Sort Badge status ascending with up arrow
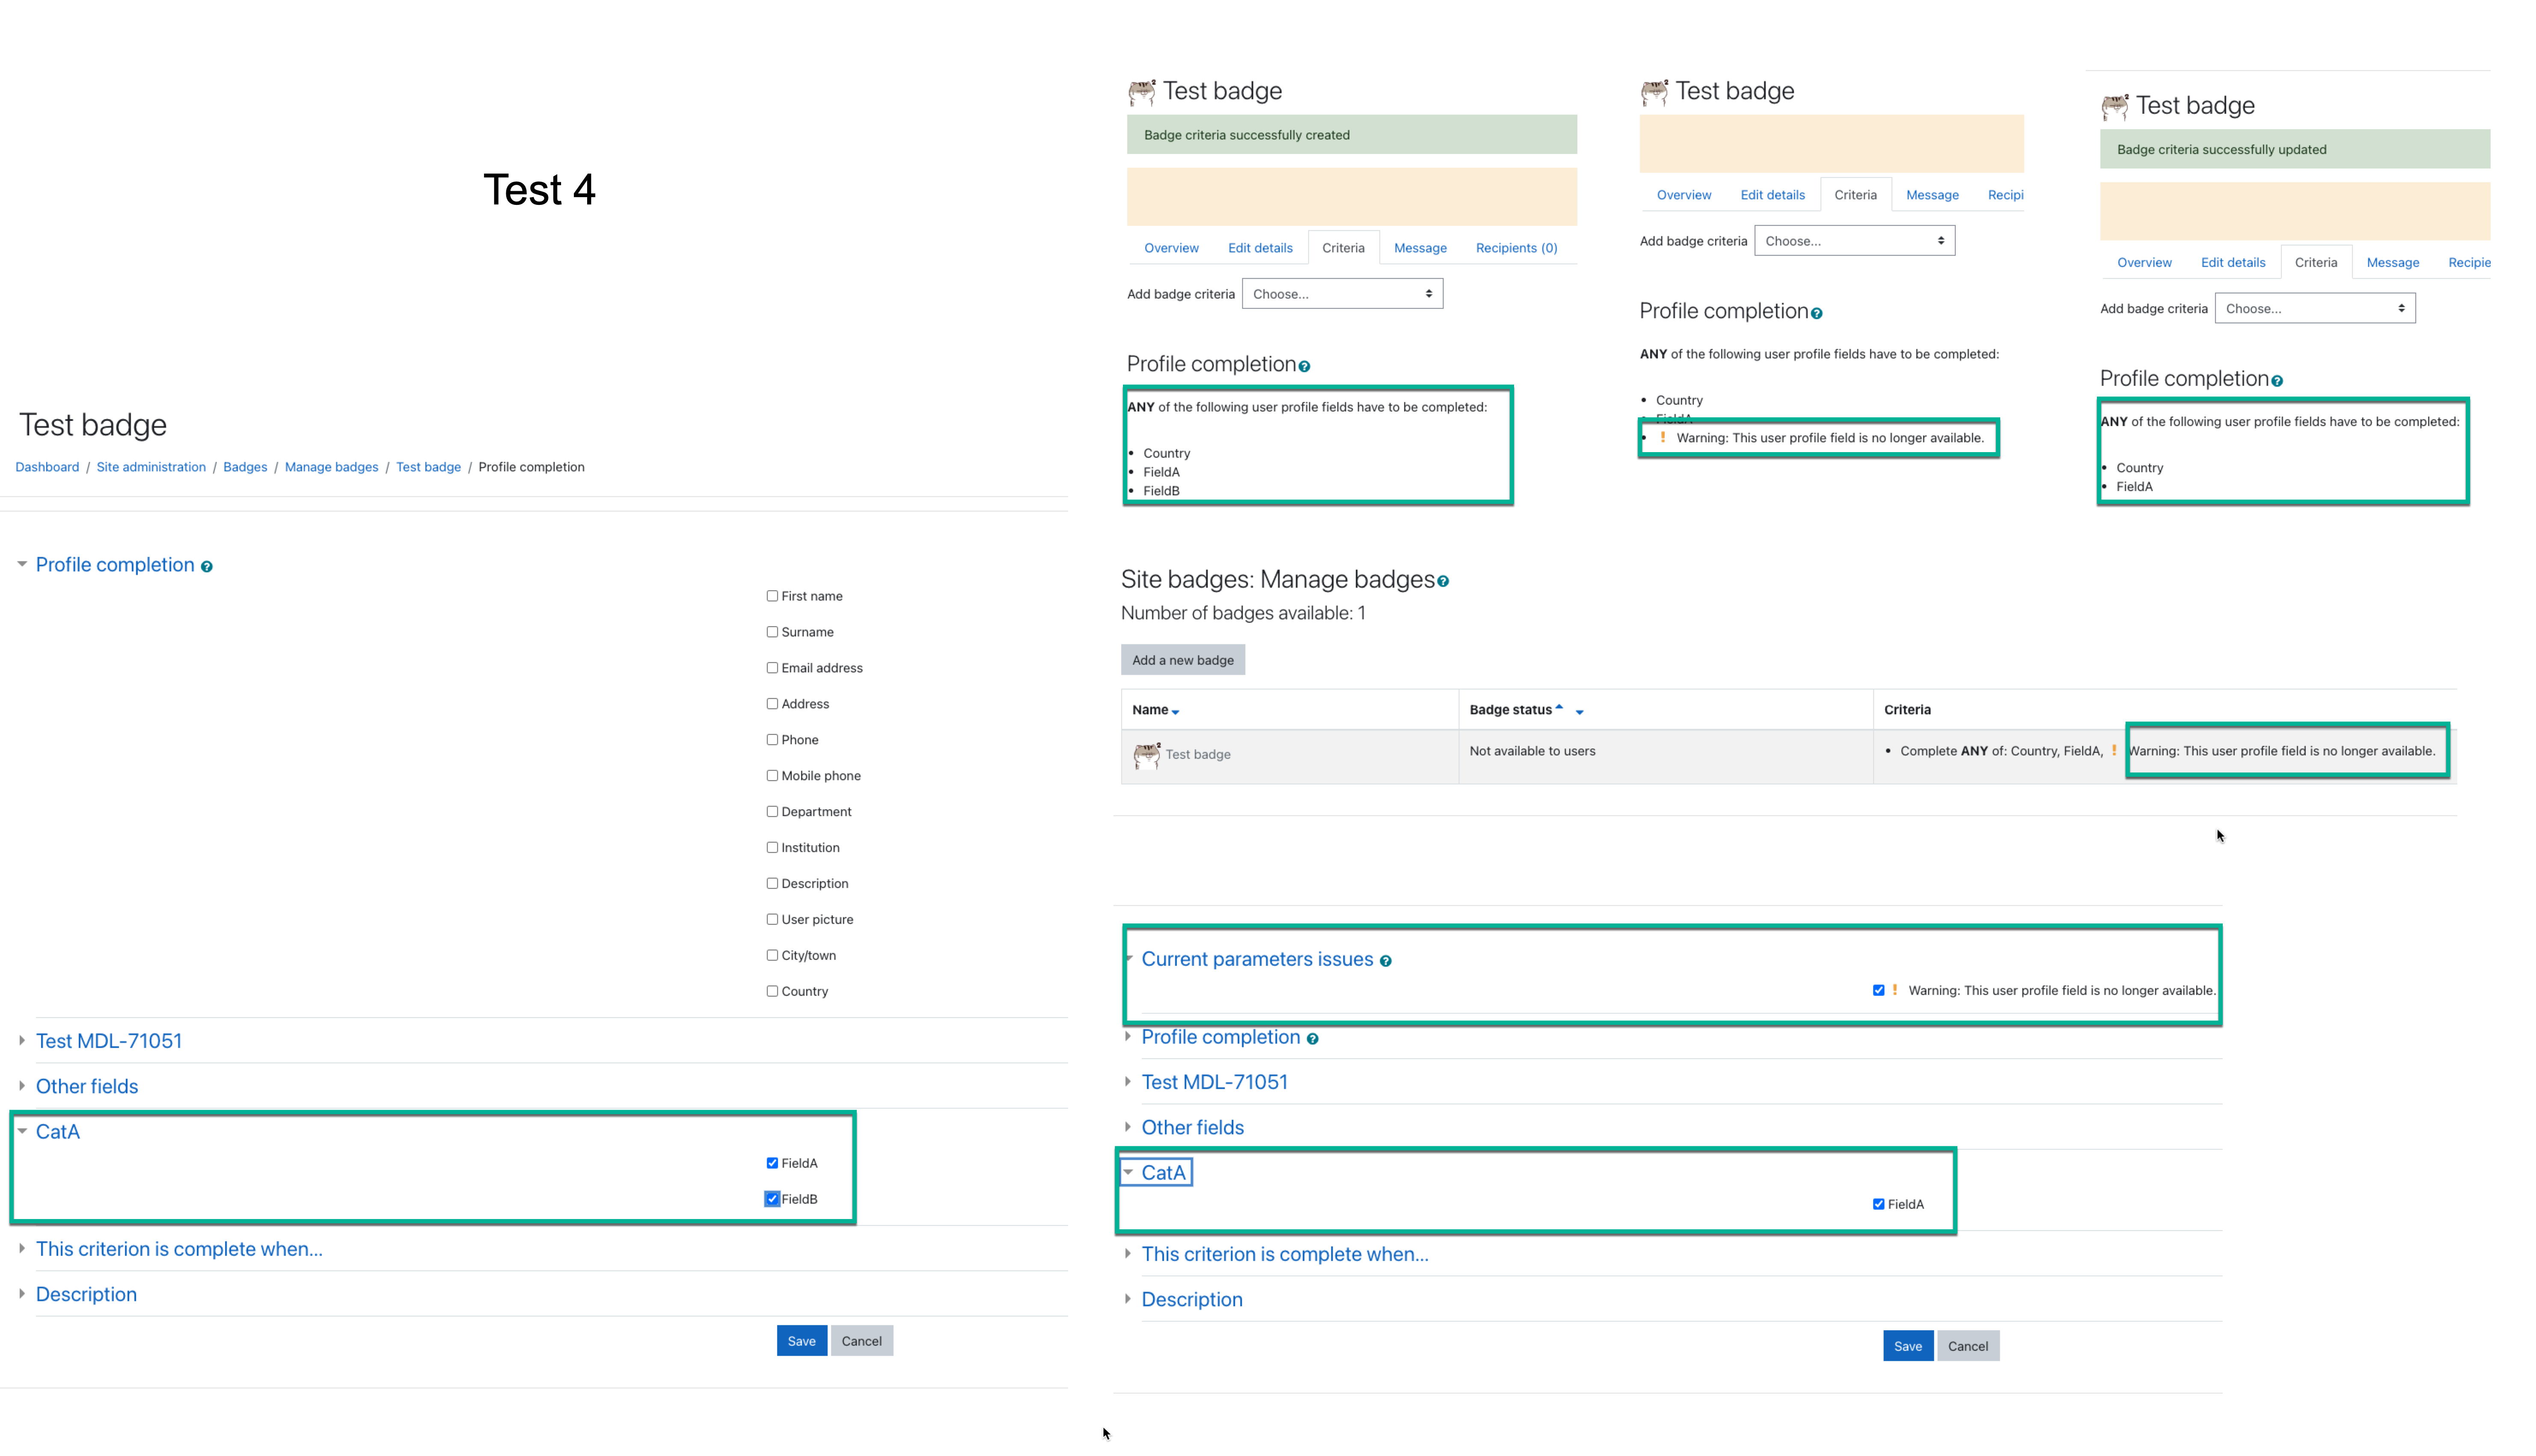2536x1456 pixels. coord(1559,707)
